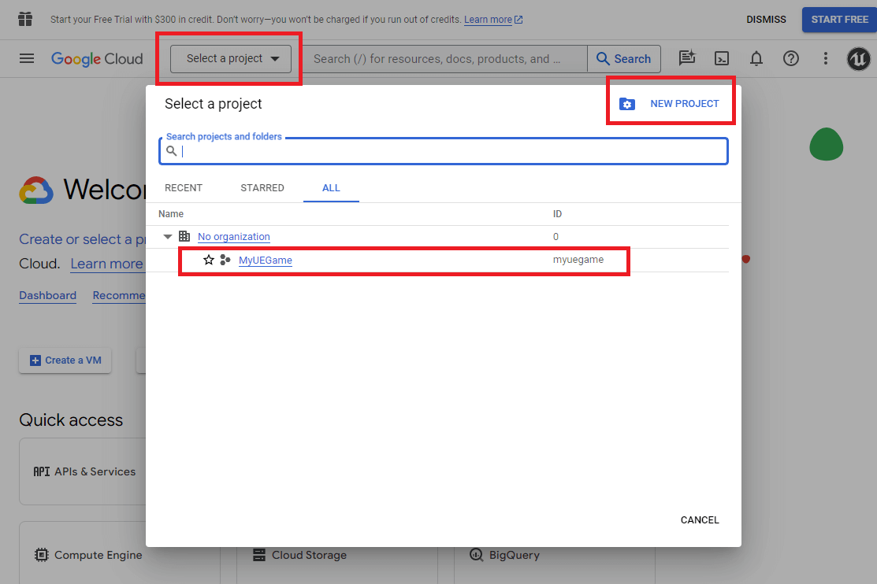Viewport: 877px width, 584px height.
Task: Click the Create a VM button
Action: tap(65, 360)
